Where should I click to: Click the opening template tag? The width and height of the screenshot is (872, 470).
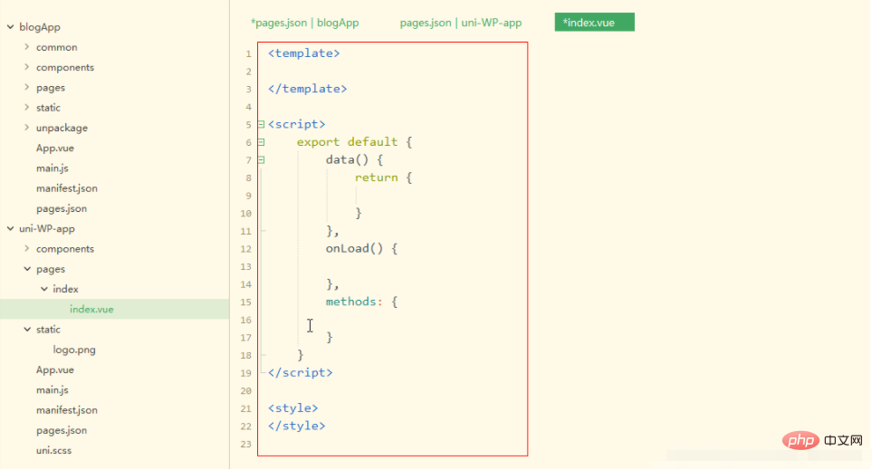303,53
